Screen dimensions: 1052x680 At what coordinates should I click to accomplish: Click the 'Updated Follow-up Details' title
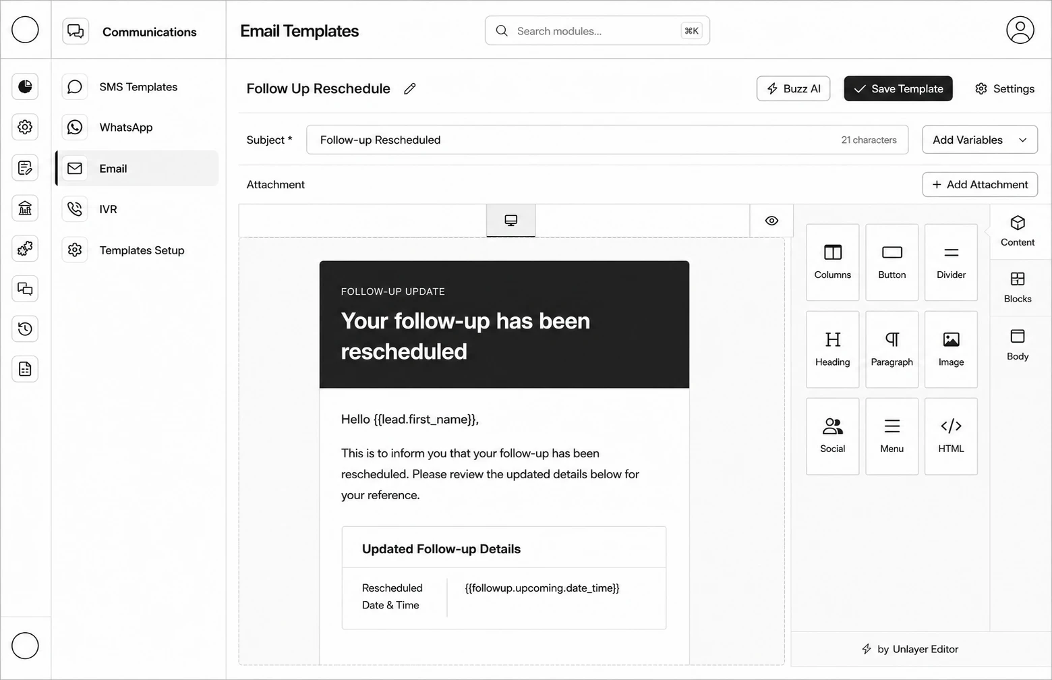441,549
